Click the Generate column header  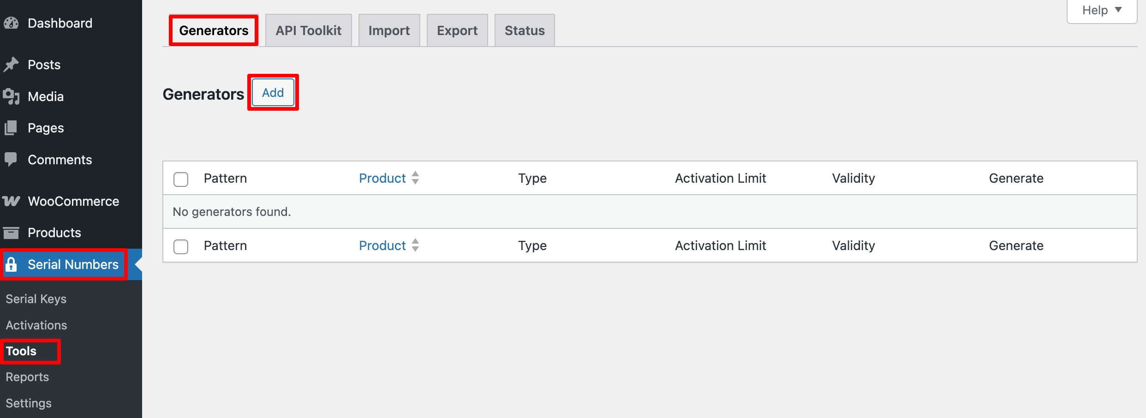1016,178
